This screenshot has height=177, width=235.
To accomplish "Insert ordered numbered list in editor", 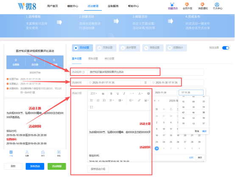I will pyautogui.click(x=98, y=100).
